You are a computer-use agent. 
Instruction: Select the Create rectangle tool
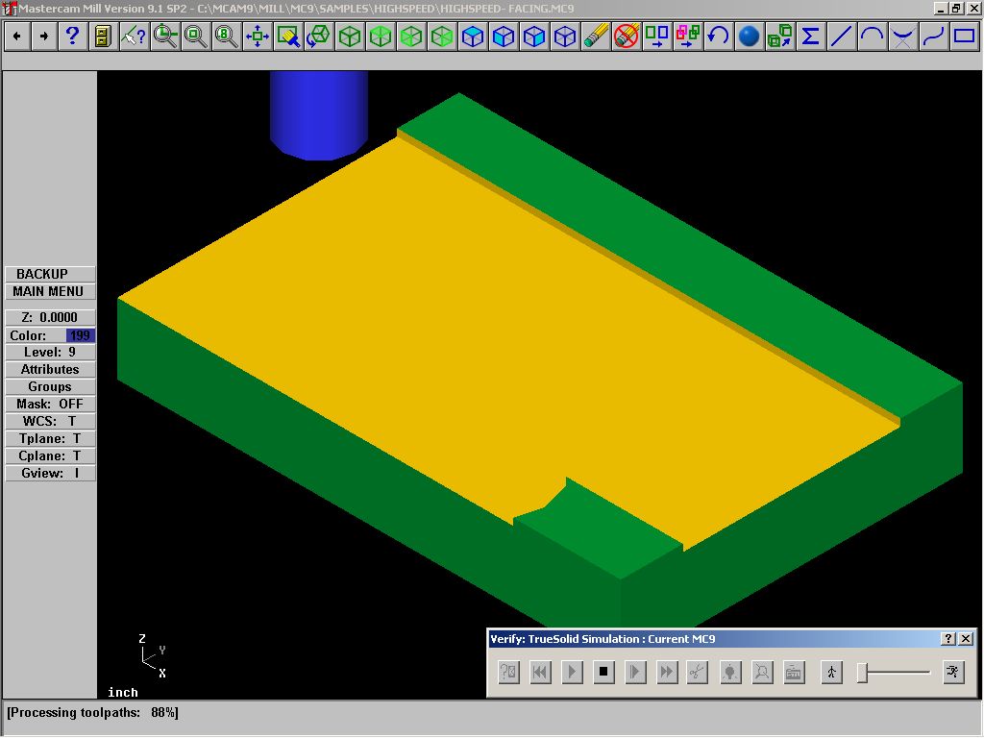pyautogui.click(x=965, y=36)
